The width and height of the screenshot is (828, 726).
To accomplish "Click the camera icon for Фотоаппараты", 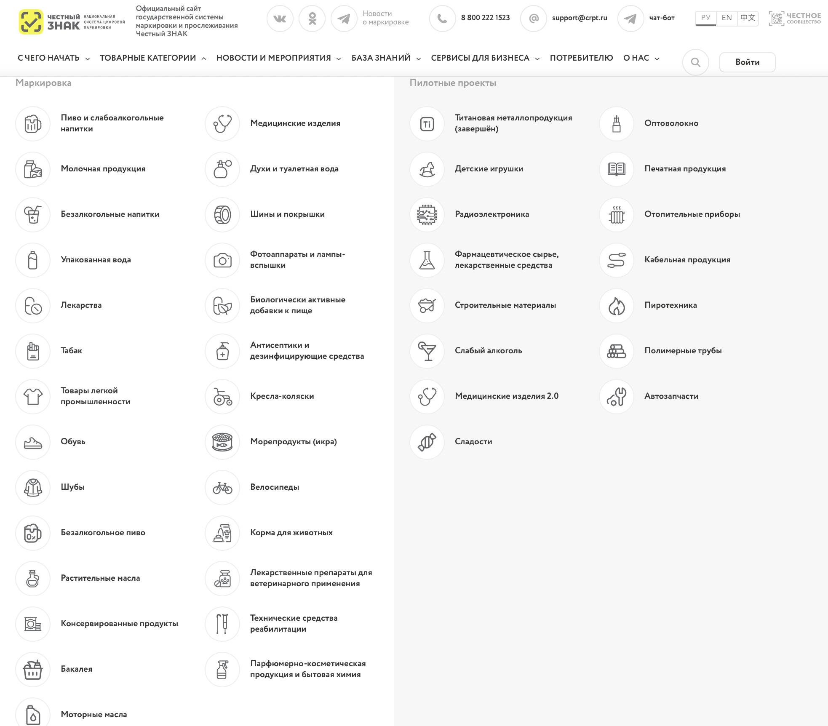I will 222,260.
